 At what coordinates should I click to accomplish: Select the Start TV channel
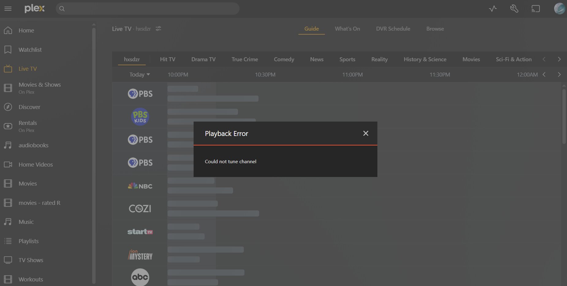point(140,232)
